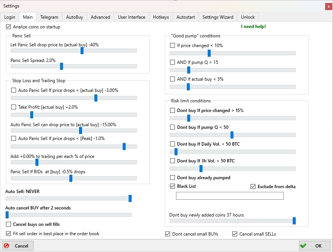Screen dimensions: 333x252
Task: Go to the Hotkeys tab
Action: click(161, 17)
